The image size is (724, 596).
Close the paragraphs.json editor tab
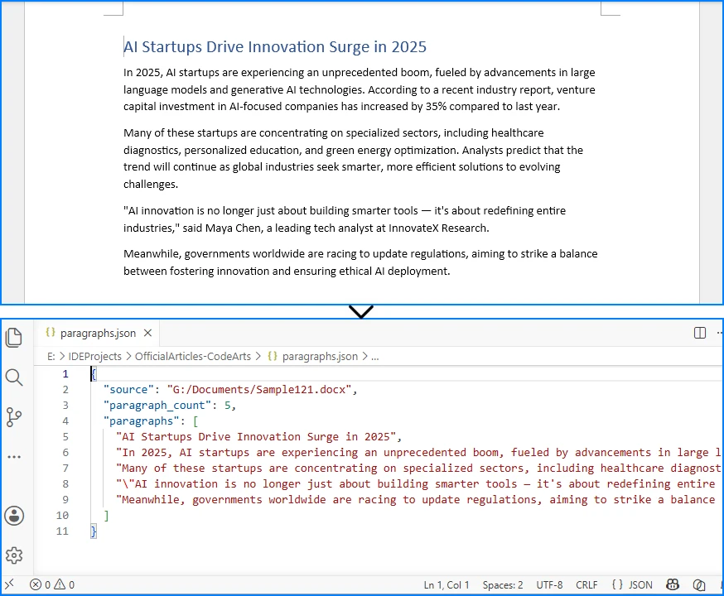tap(147, 333)
